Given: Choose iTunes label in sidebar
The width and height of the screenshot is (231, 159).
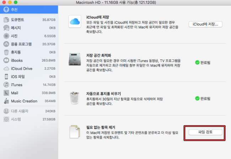Looking at the screenshot, I should tap(16, 85).
